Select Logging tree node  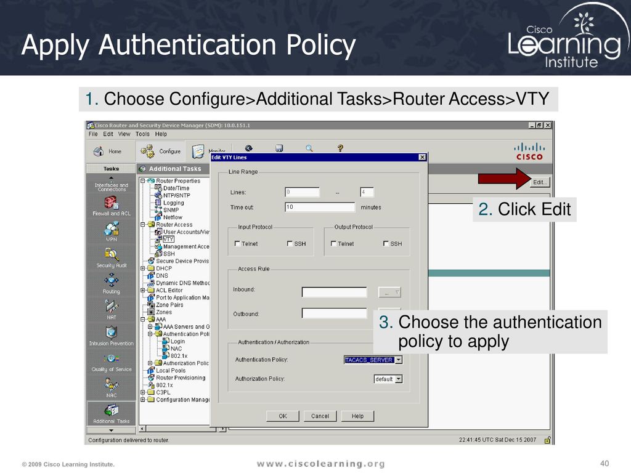click(173, 203)
